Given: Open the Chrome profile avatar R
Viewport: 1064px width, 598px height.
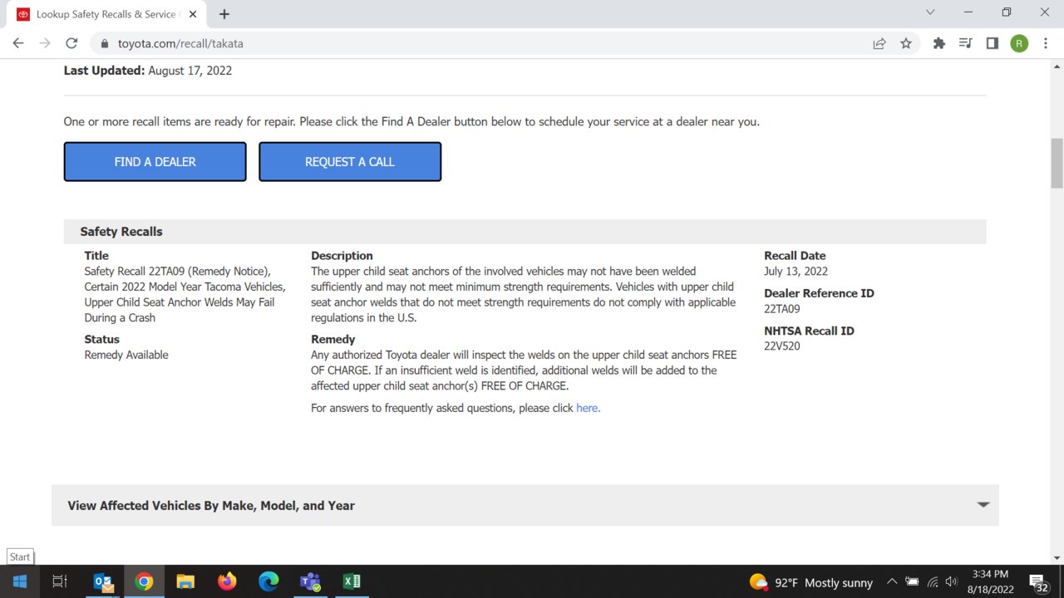Looking at the screenshot, I should coord(1019,43).
